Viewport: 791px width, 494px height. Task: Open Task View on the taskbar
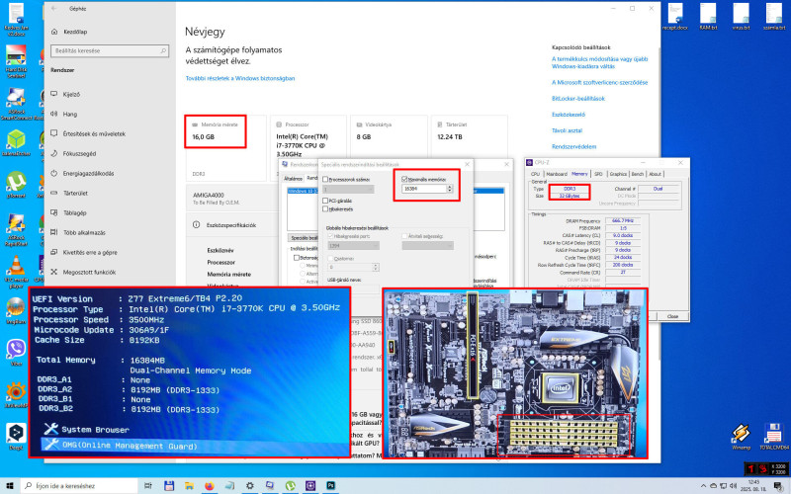(x=147, y=486)
